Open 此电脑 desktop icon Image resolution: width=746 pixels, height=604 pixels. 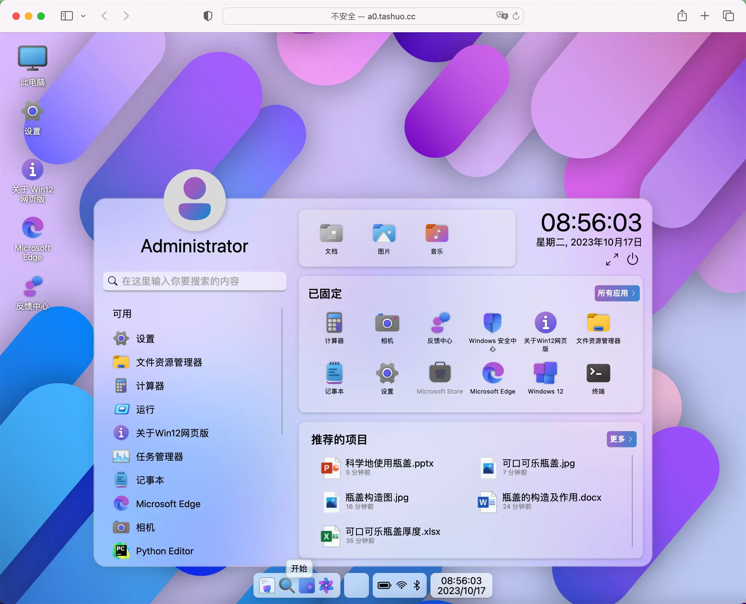click(32, 65)
